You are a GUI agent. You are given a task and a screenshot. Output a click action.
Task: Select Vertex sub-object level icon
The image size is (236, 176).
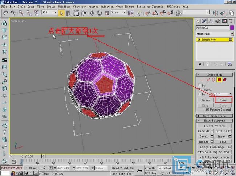pyautogui.click(x=203, y=80)
